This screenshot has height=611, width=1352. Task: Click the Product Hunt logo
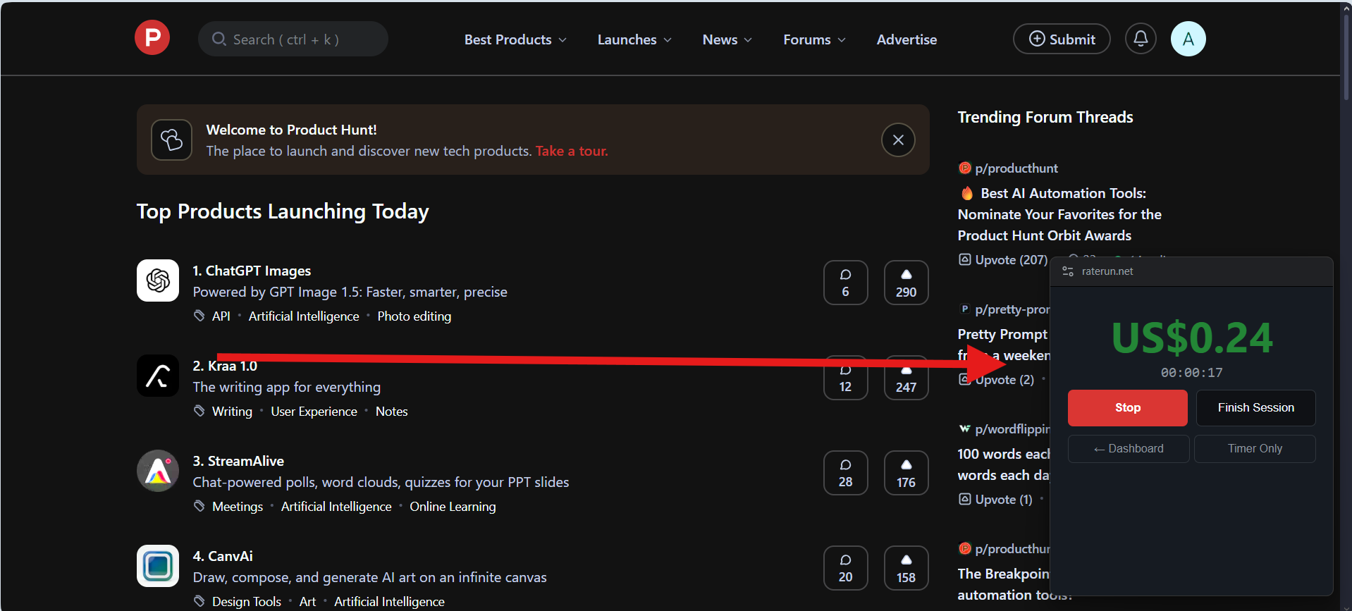coord(152,37)
